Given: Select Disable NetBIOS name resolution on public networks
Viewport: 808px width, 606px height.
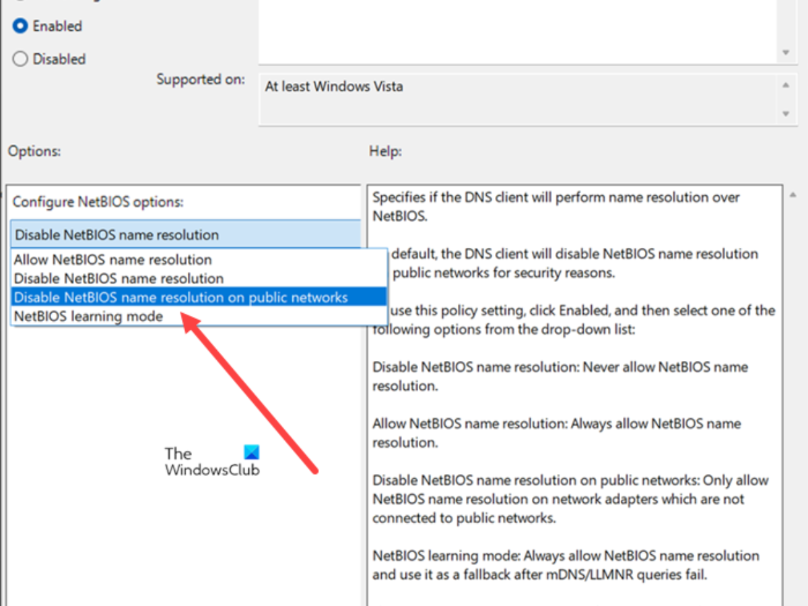Looking at the screenshot, I should pyautogui.click(x=181, y=297).
